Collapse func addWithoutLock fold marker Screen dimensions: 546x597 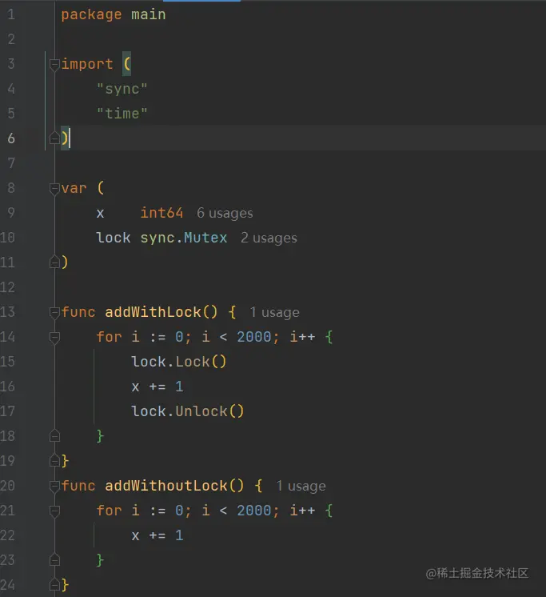(x=54, y=487)
